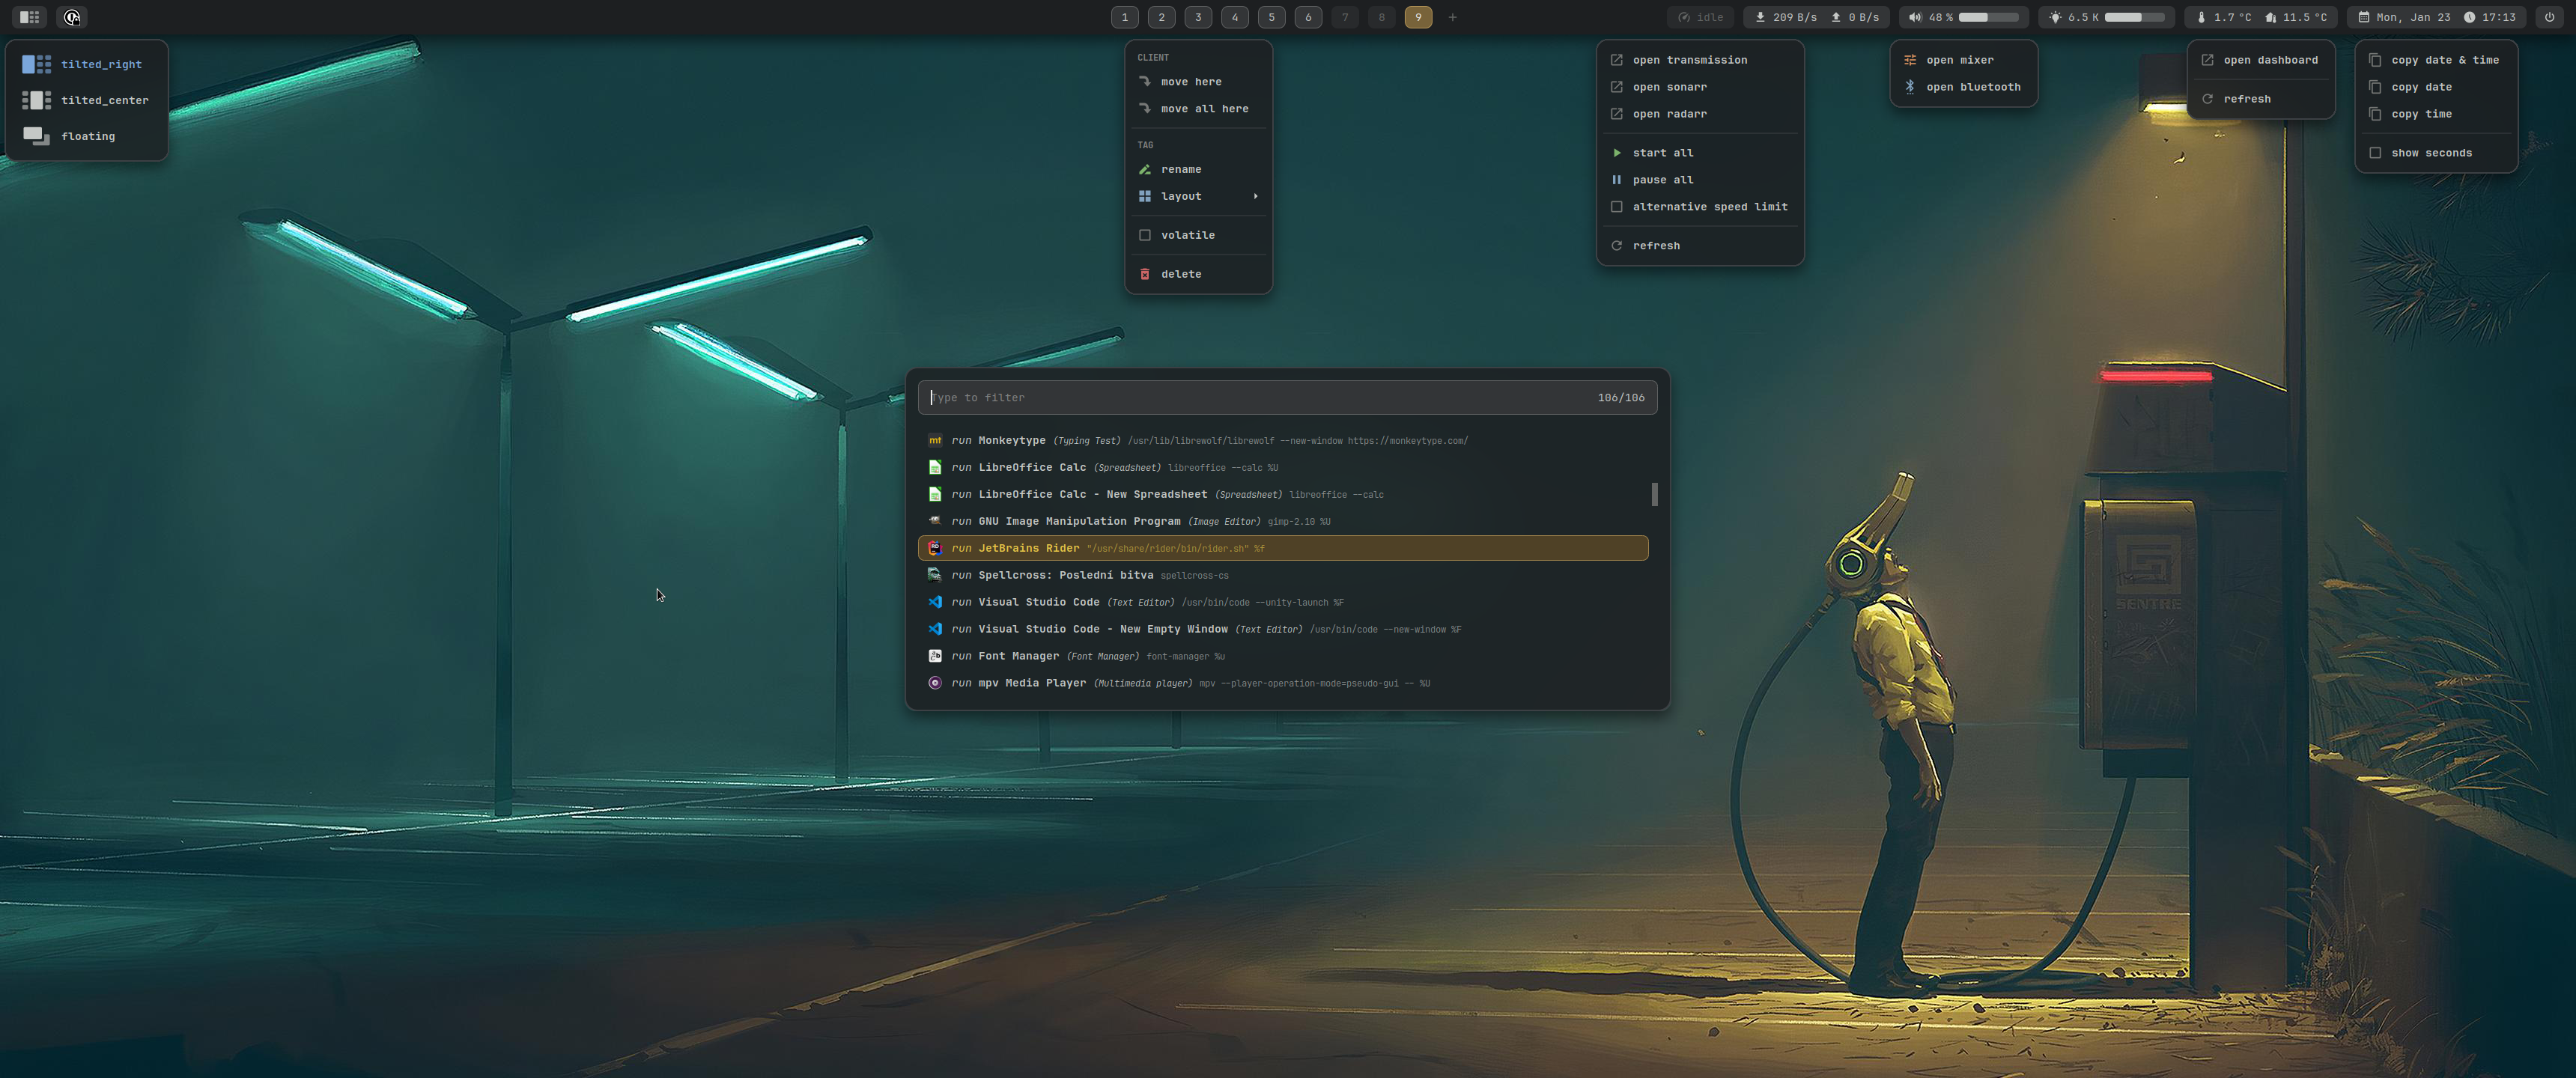The width and height of the screenshot is (2576, 1078).
Task: Click the thermometer temperature icon
Action: tap(2201, 17)
